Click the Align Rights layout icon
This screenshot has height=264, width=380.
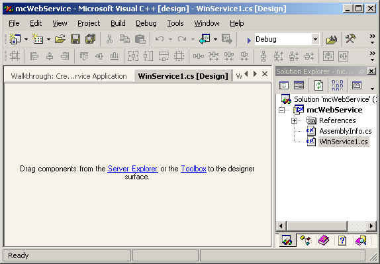click(65, 56)
